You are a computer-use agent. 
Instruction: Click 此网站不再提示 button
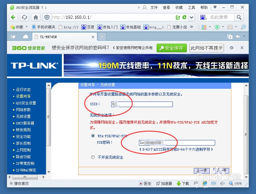point(207,48)
